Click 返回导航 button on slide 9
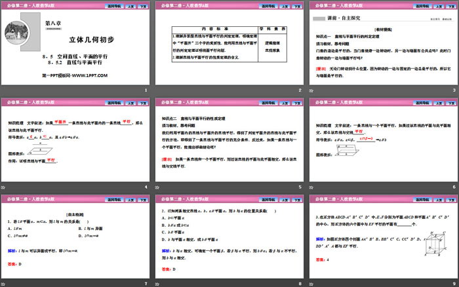 pyautogui.click(x=422, y=200)
